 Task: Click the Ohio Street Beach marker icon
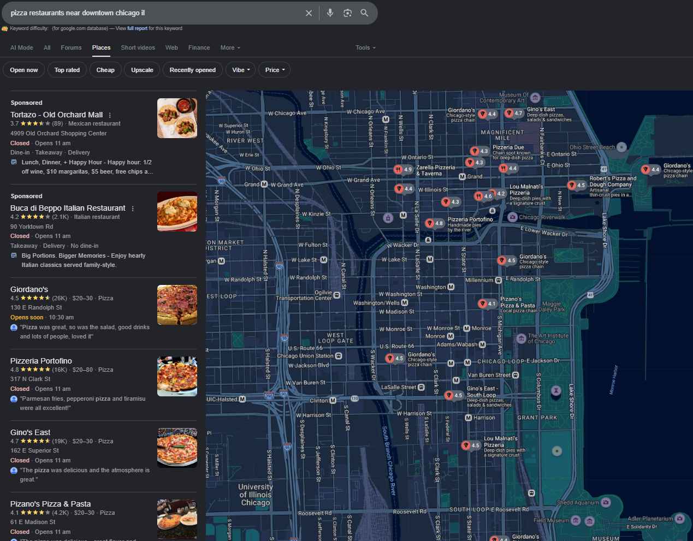[x=621, y=147]
